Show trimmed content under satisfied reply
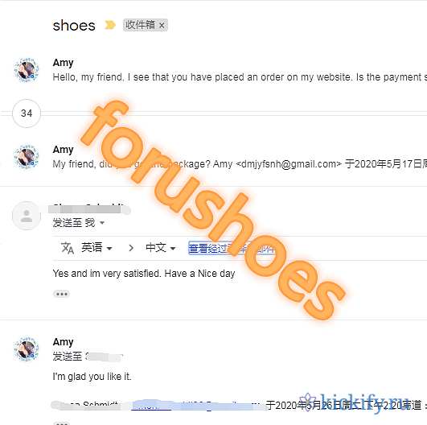Screen dimensions: 427x425 click(x=62, y=294)
